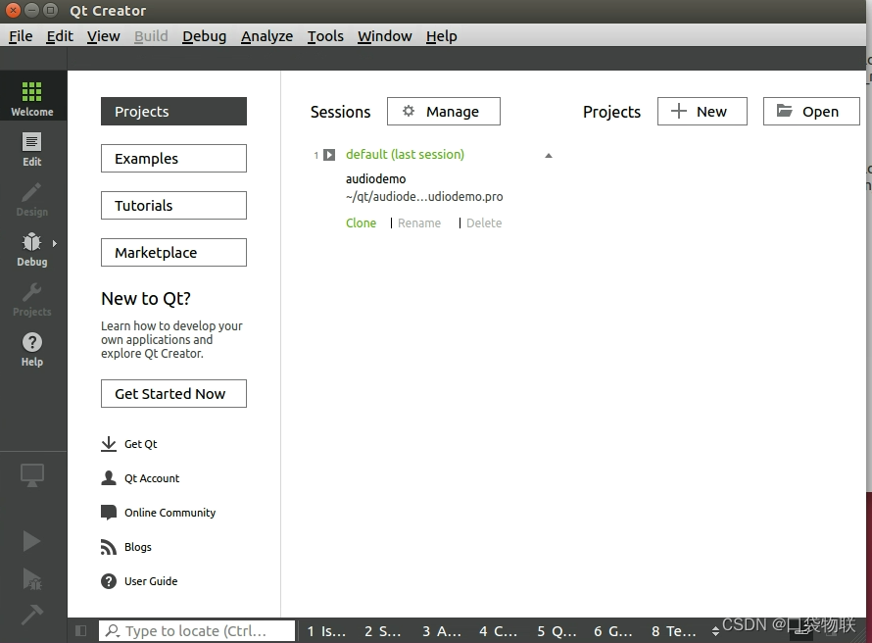This screenshot has width=872, height=643.
Task: Open output pane 8 Test Results
Action: point(673,631)
